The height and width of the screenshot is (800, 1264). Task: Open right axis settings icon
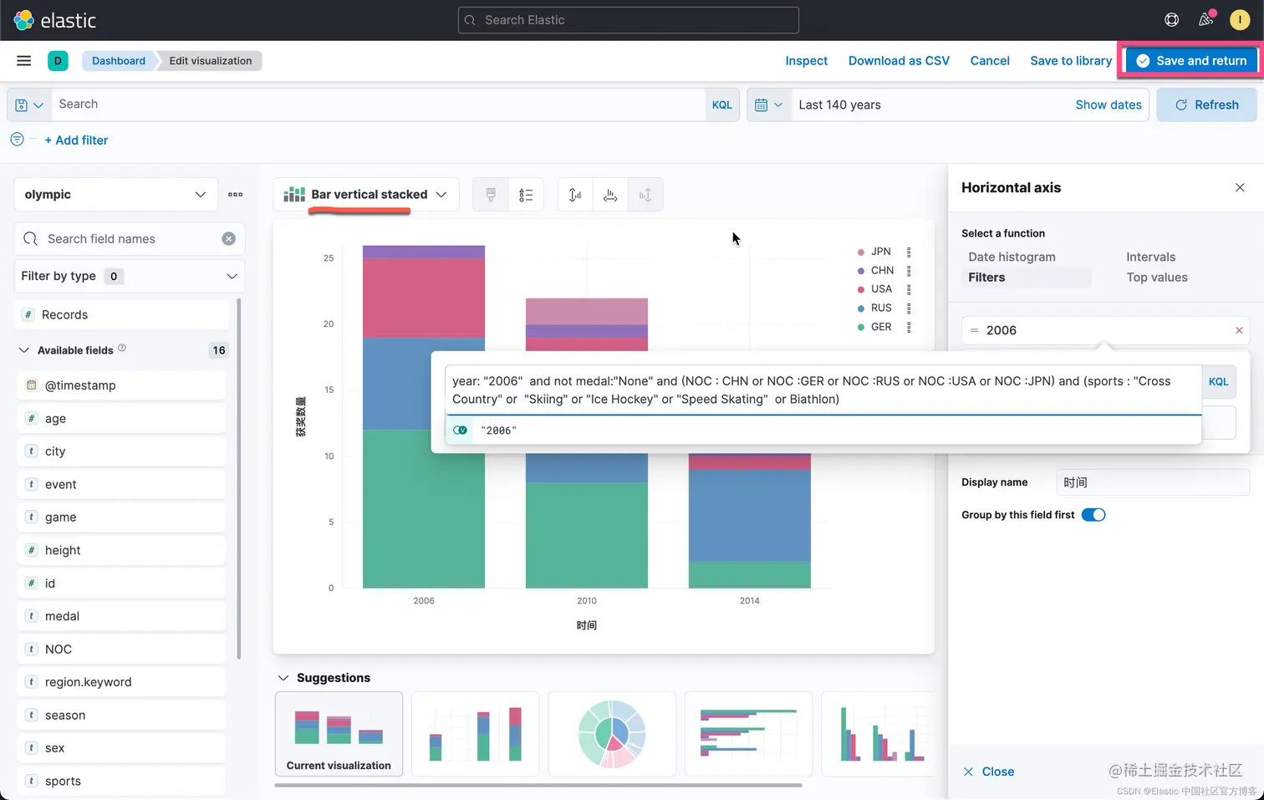[645, 195]
